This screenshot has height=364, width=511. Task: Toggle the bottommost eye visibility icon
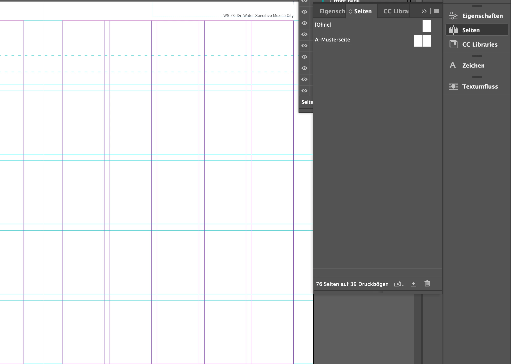point(304,91)
